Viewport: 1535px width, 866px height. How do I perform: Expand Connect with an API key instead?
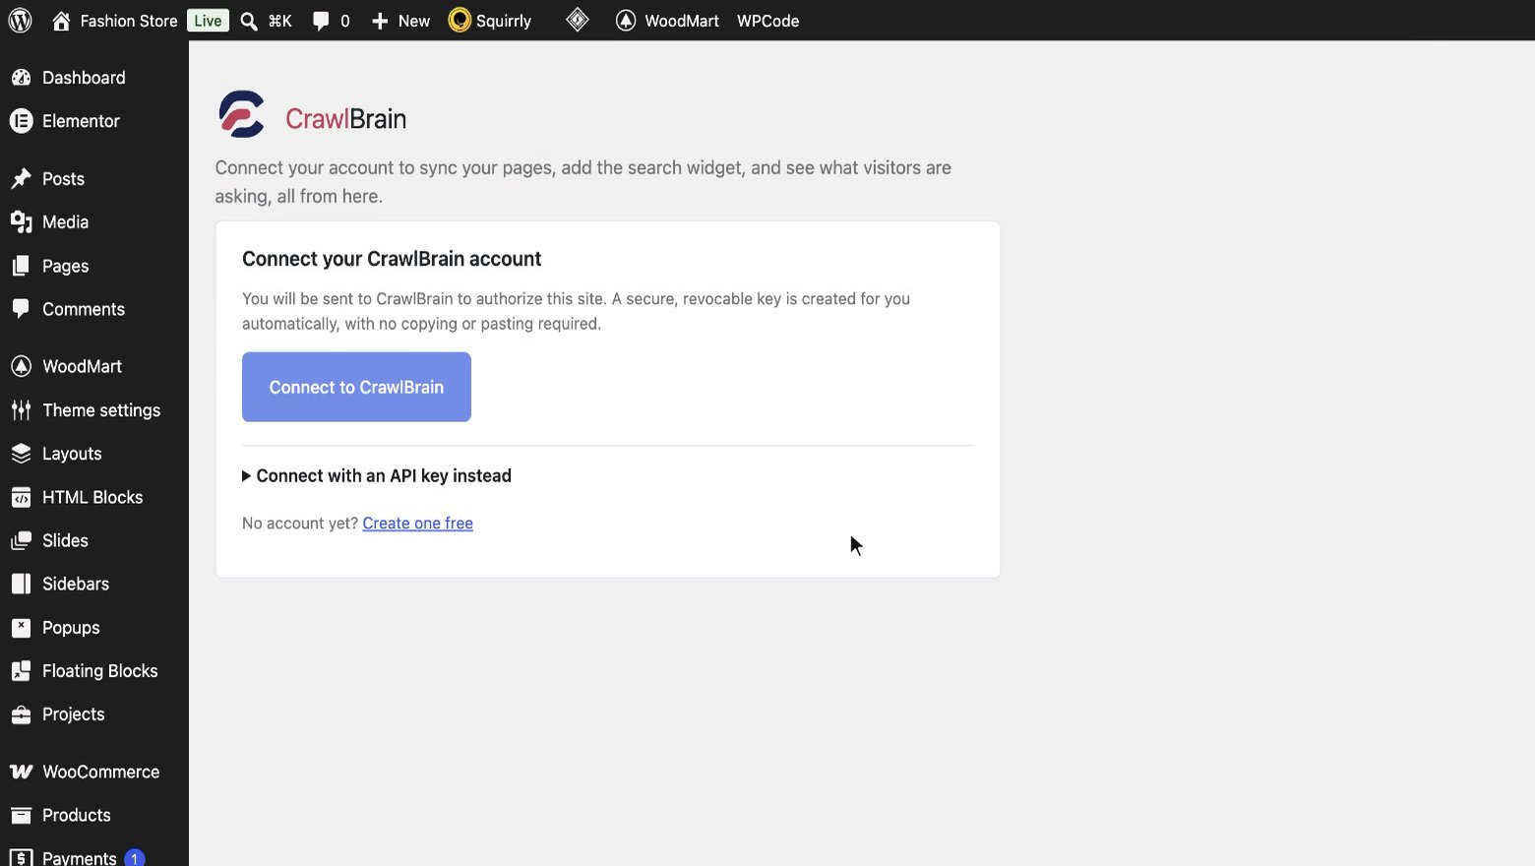click(x=377, y=475)
